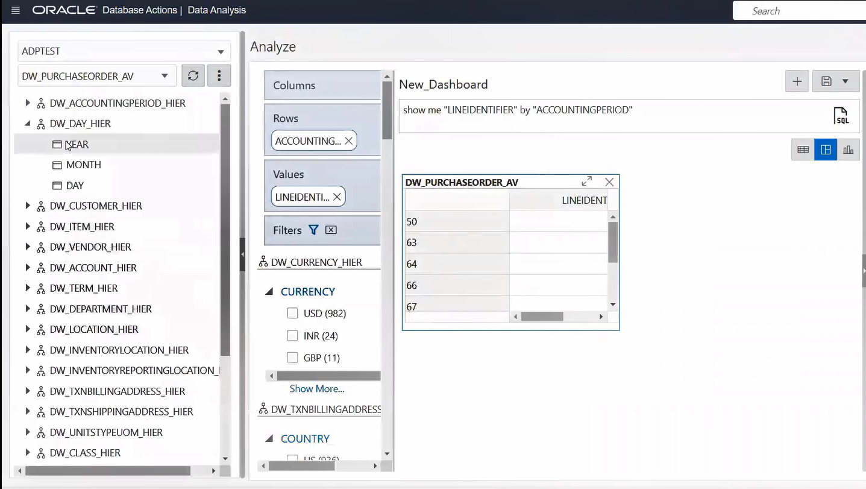Open the ADPTEST schema dropdown
This screenshot has width=866, height=489.
(x=124, y=51)
